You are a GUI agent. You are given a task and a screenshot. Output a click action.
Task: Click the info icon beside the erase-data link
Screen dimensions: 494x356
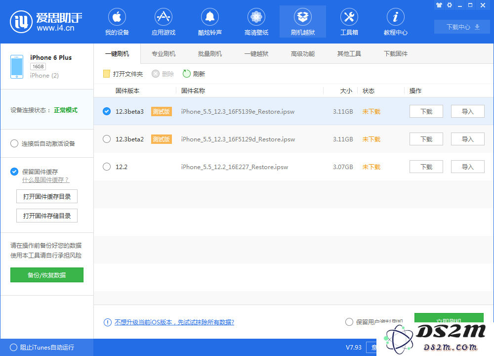(107, 322)
